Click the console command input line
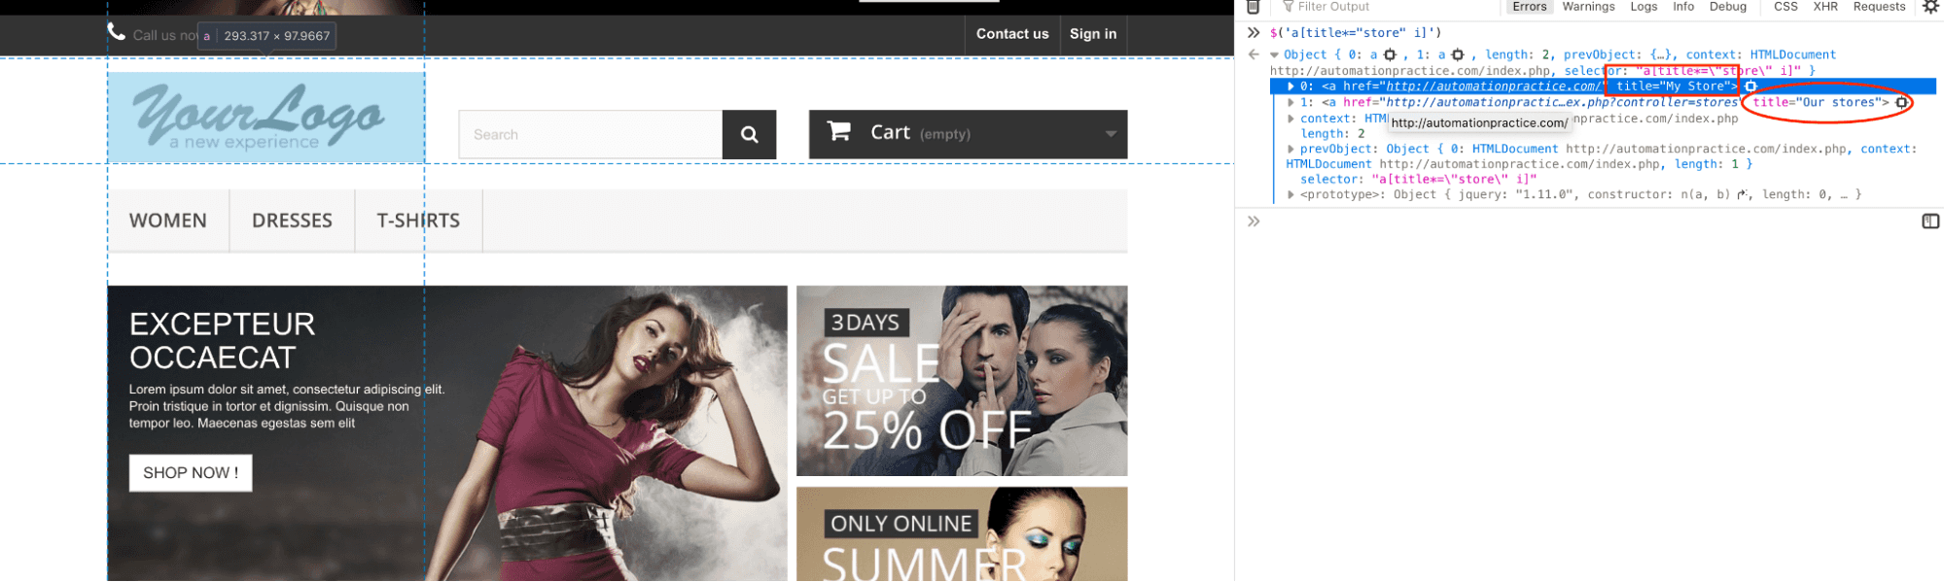 (x=1590, y=222)
